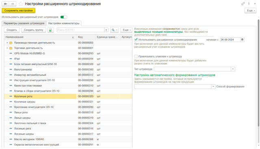Open the vertical three-dot window menu
The width and height of the screenshot is (260, 149).
click(249, 4)
